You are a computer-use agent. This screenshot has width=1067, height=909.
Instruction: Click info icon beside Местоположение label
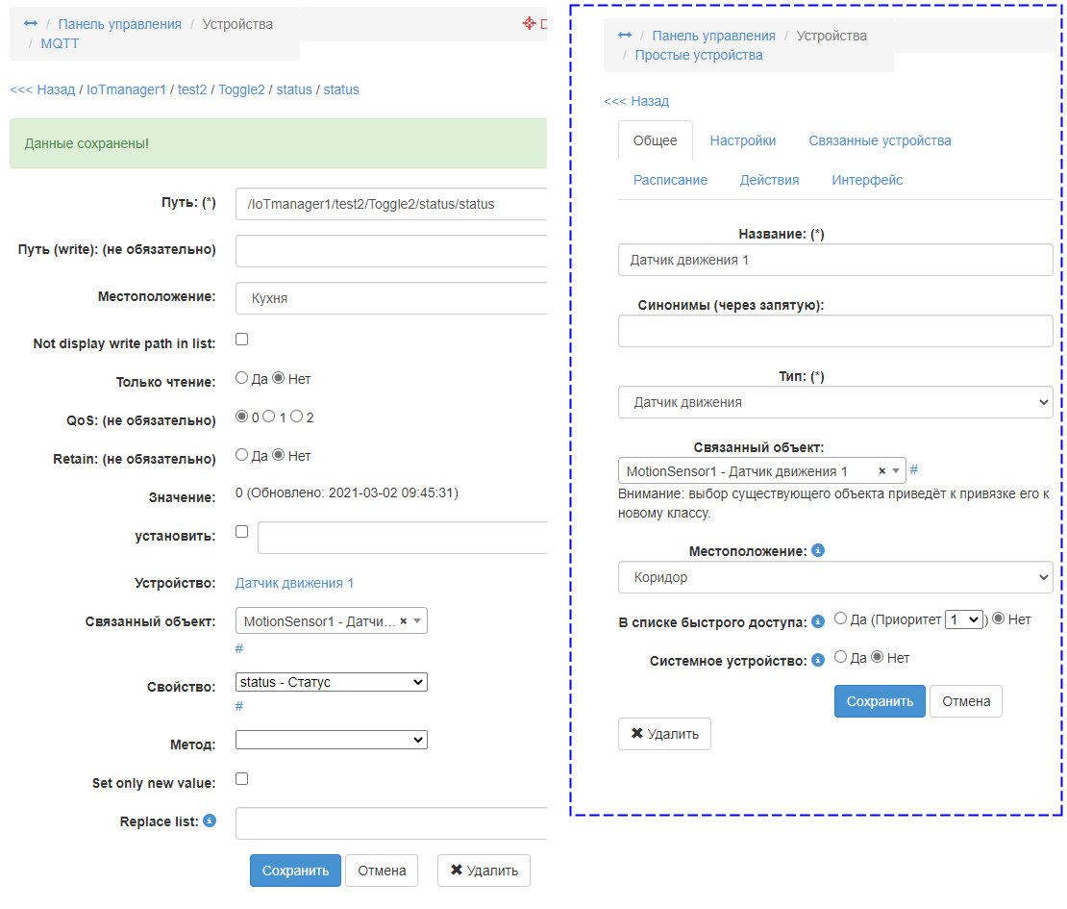(x=818, y=550)
